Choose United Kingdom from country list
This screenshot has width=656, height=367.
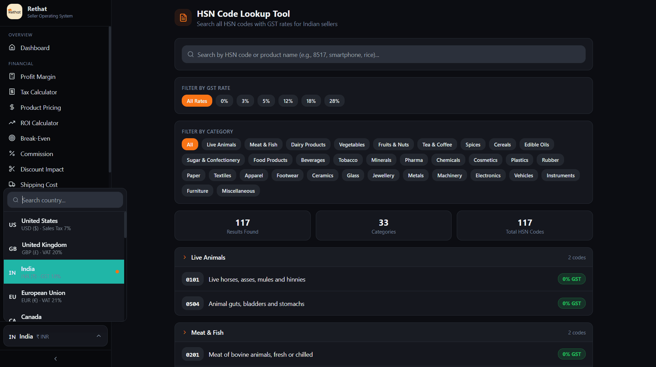64,248
